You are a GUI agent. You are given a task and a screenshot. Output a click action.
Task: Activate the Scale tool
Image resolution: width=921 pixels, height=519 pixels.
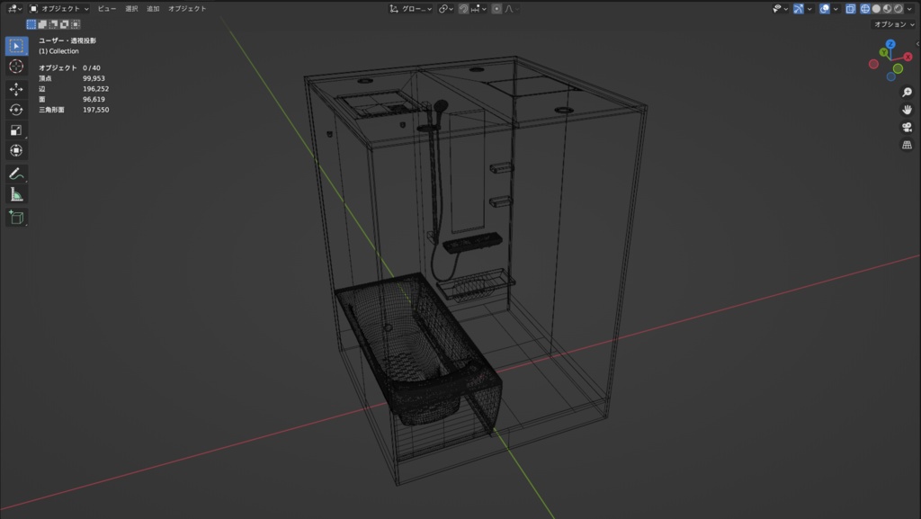tap(16, 130)
